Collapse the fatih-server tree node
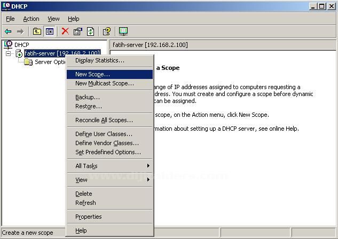The height and width of the screenshot is (239, 338). tap(9, 53)
